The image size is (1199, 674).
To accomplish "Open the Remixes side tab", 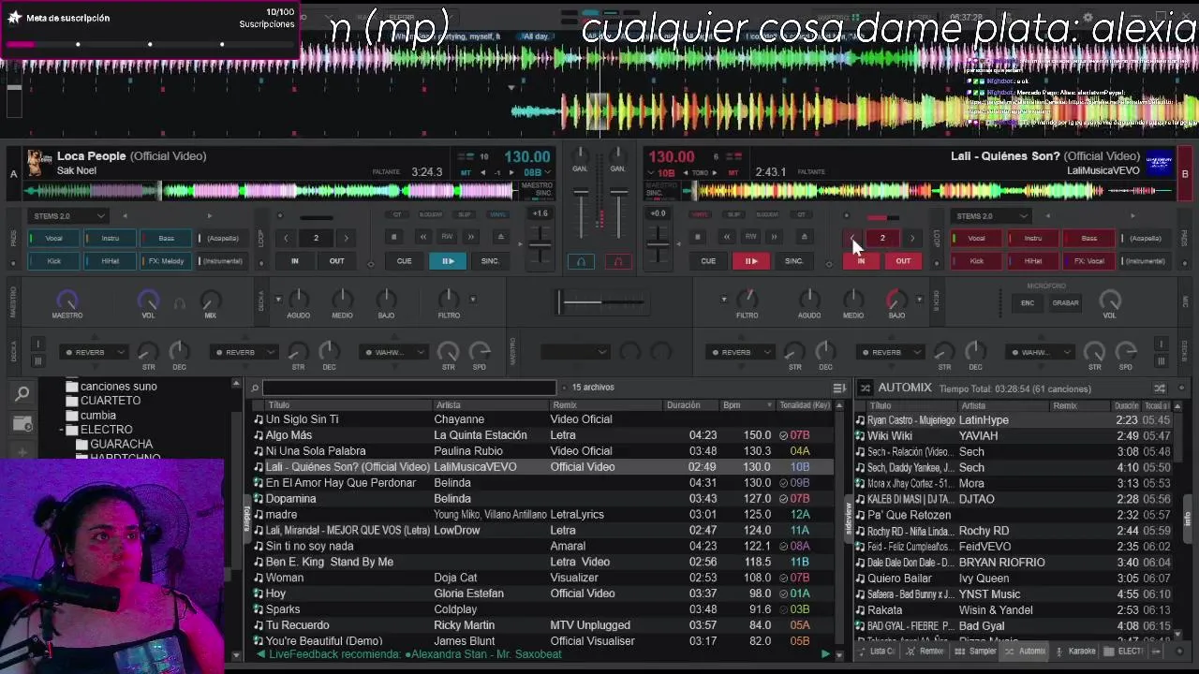I will click(x=926, y=652).
